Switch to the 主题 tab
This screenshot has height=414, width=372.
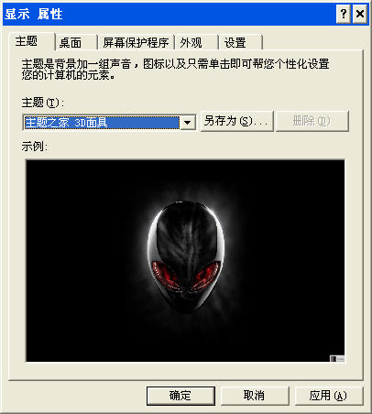click(x=27, y=41)
